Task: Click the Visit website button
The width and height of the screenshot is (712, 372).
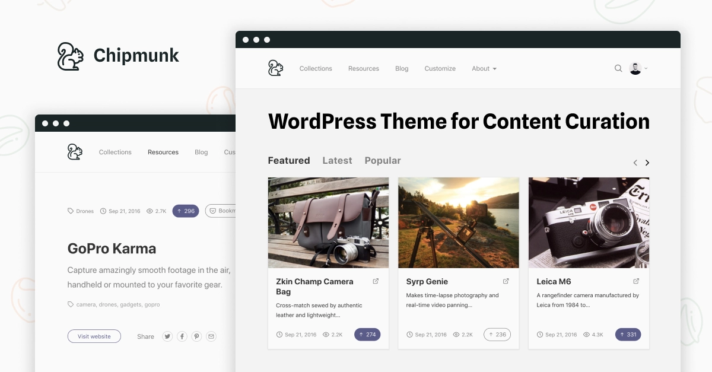Action: [x=94, y=336]
